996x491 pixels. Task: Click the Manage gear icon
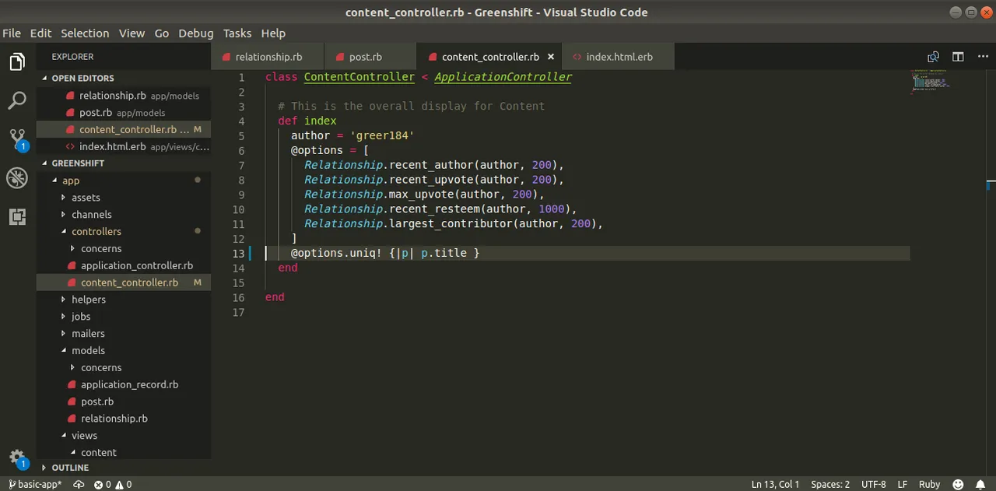click(17, 458)
